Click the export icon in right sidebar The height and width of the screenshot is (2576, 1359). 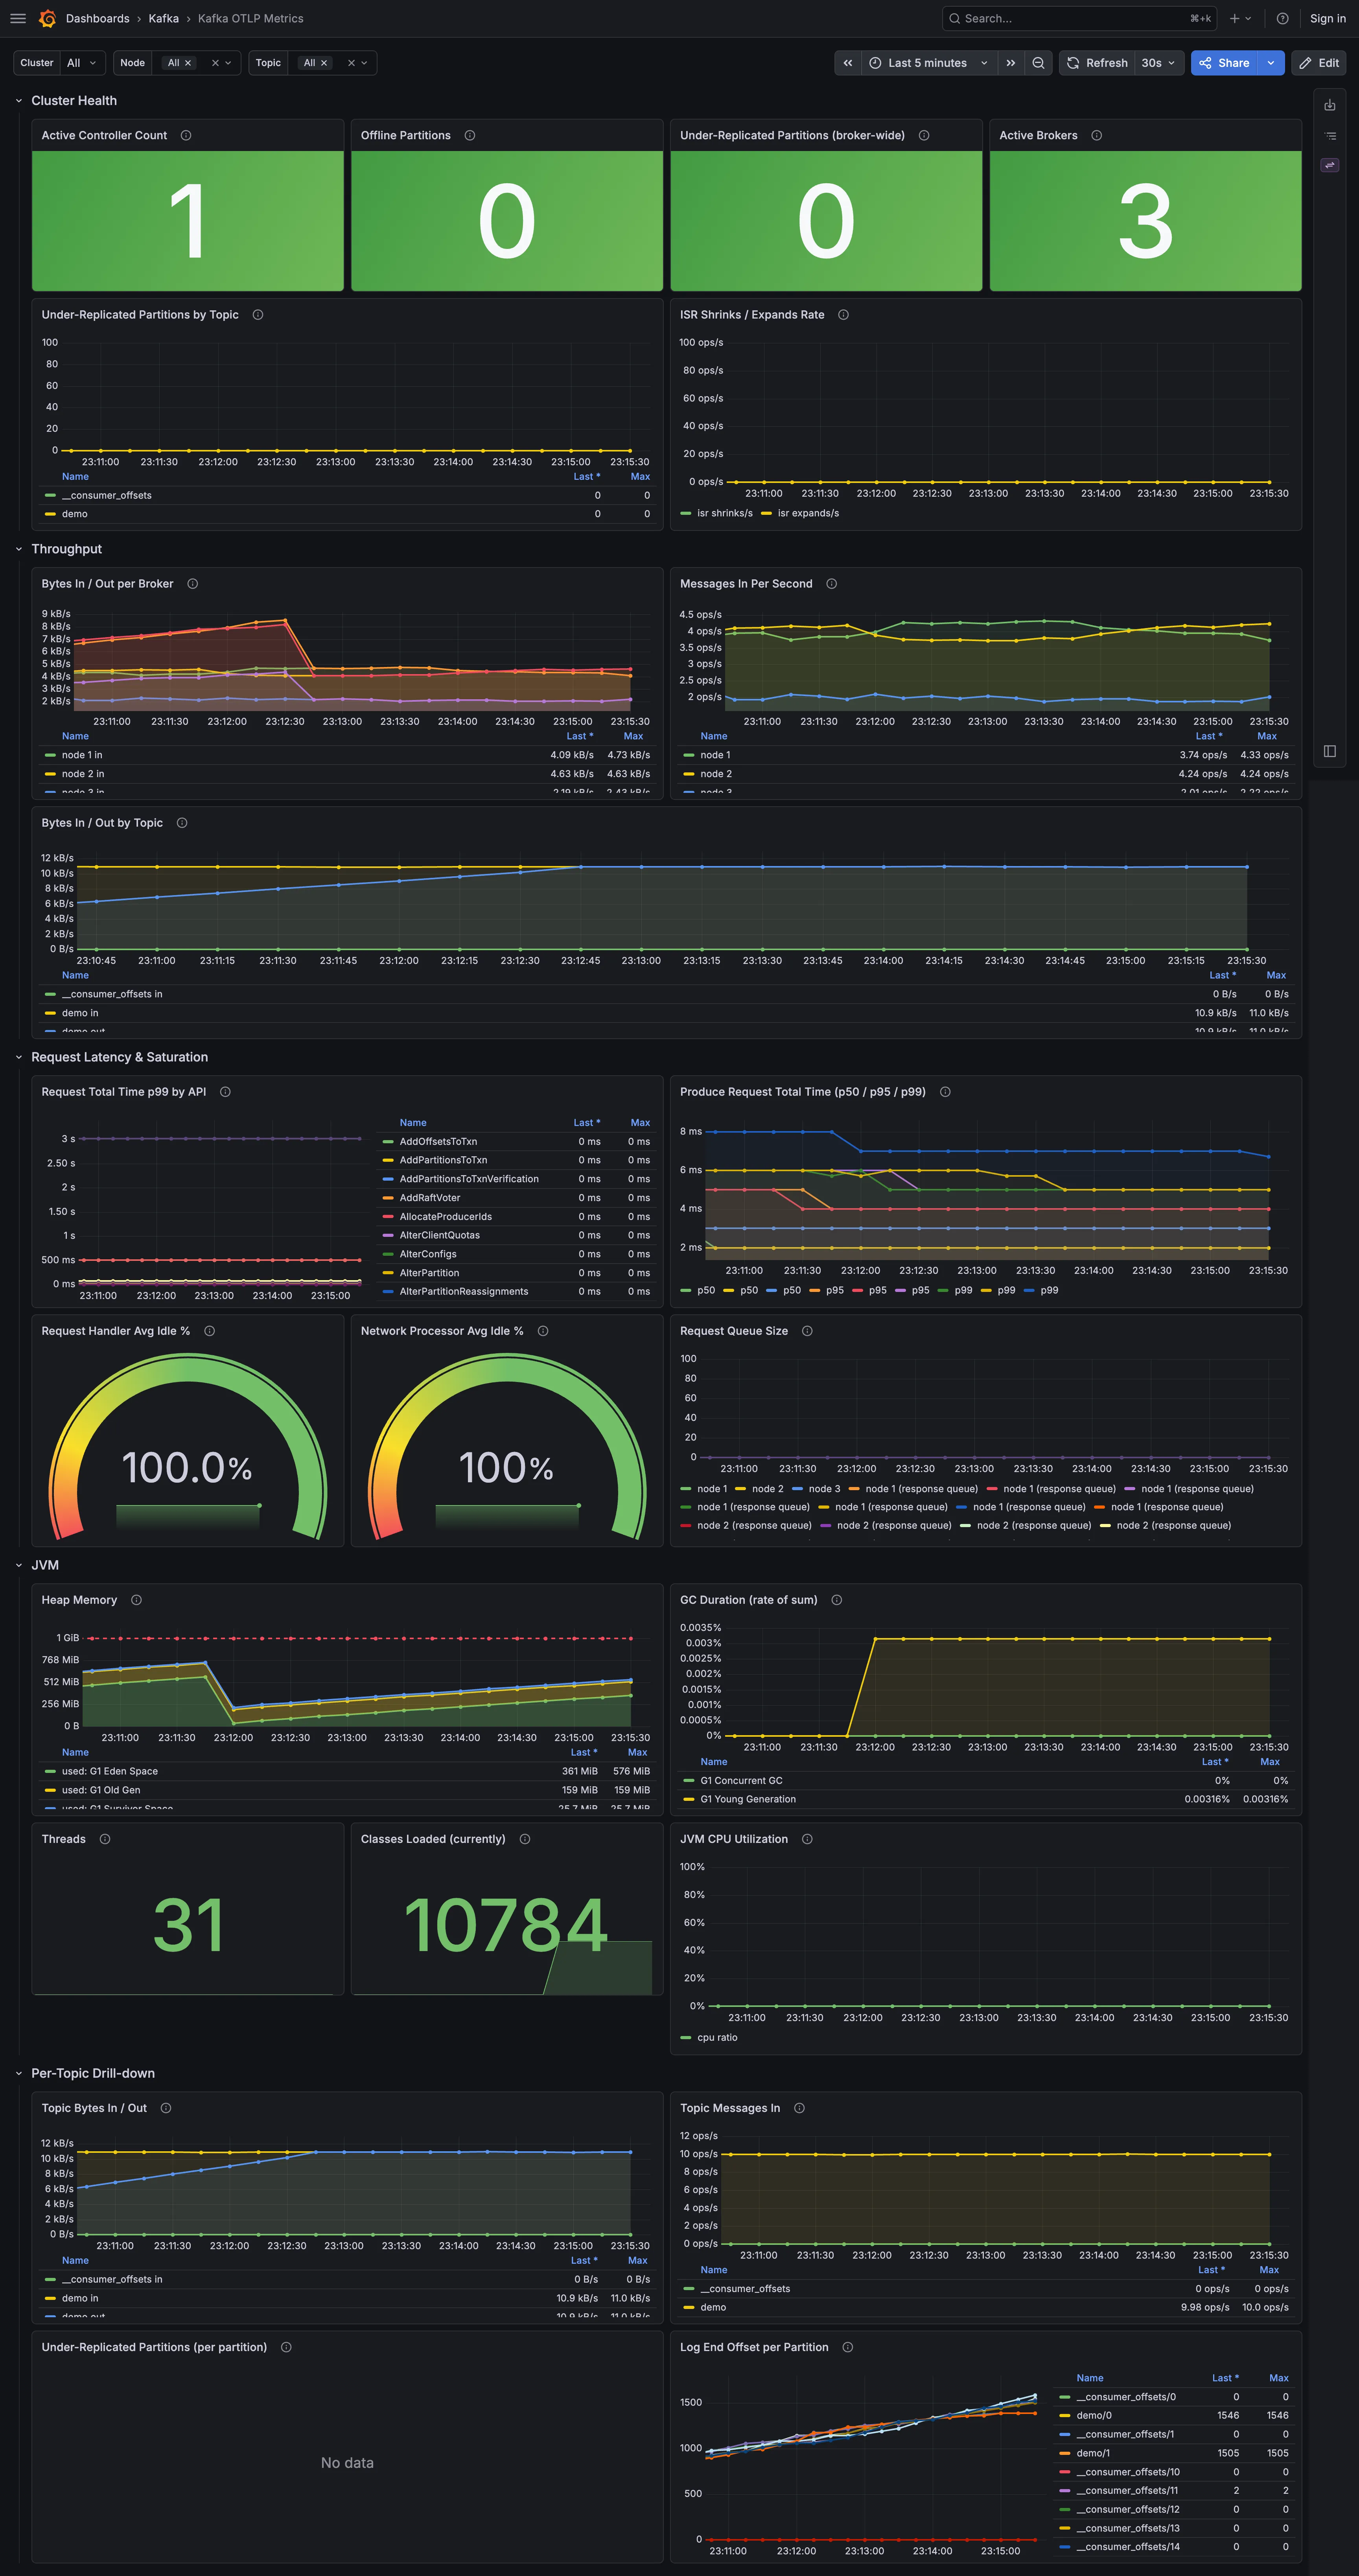1330,105
